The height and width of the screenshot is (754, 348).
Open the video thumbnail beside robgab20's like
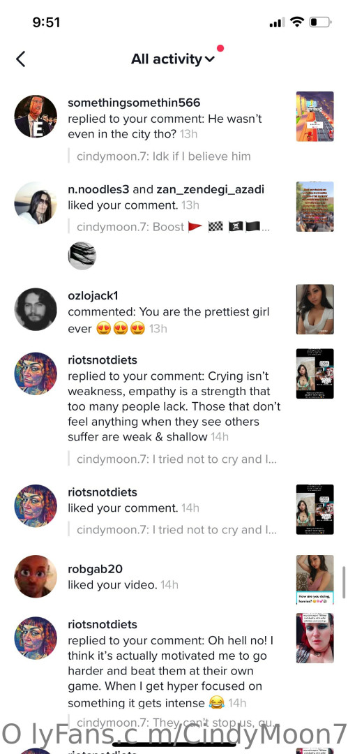click(315, 579)
